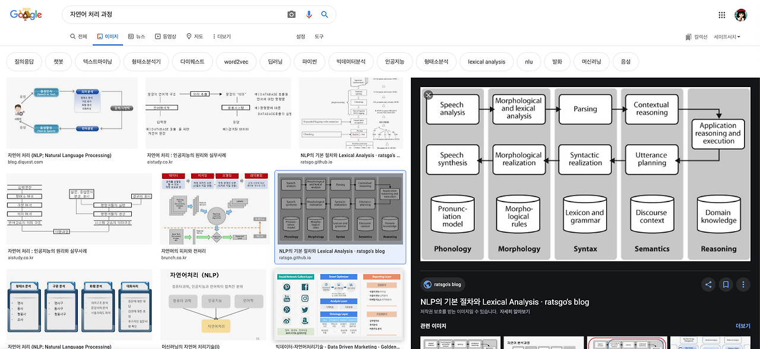Switch to the 뉴스 tab
Viewport: 760px width, 349px height.
[x=136, y=37]
